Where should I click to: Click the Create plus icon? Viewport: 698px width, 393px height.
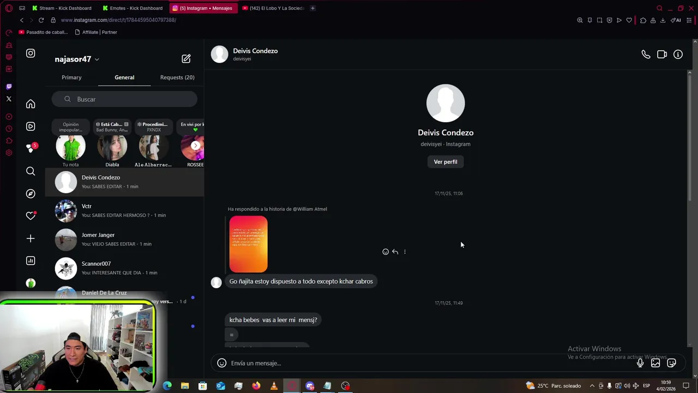[31, 239]
